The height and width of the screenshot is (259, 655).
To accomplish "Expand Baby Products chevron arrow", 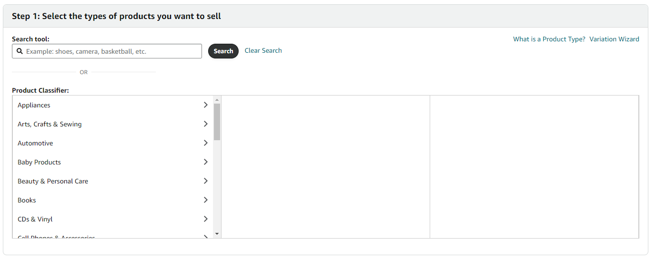I will [205, 162].
